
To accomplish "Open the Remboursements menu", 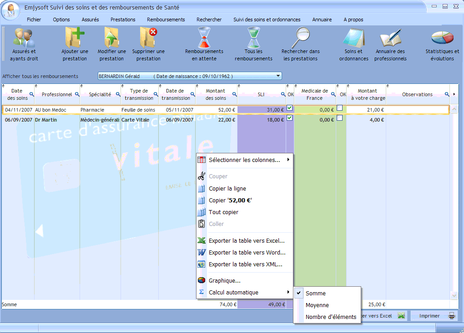I will [x=166, y=20].
